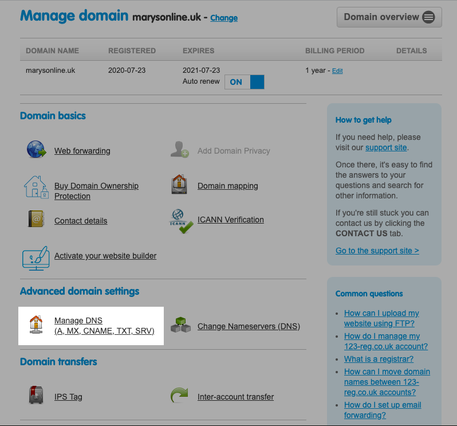
Task: Open Inter-account transfer link
Action: [235, 397]
